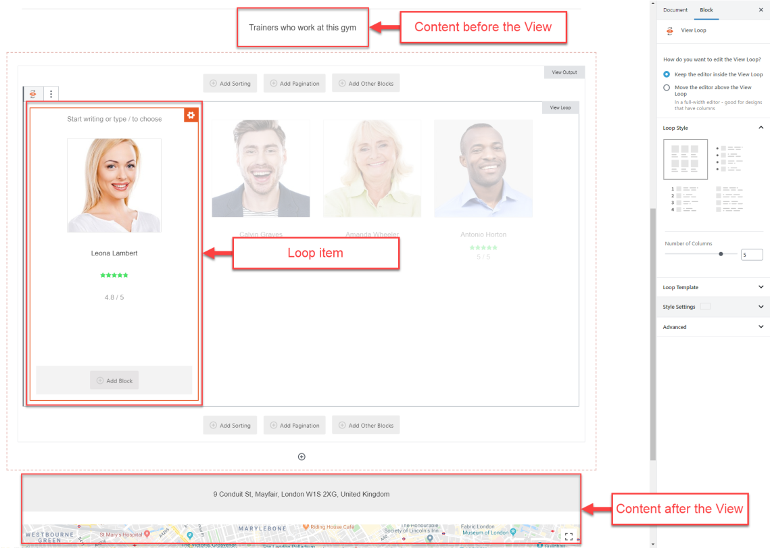This screenshot has height=548, width=770.
Task: Click top Add Pagination button
Action: [295, 84]
